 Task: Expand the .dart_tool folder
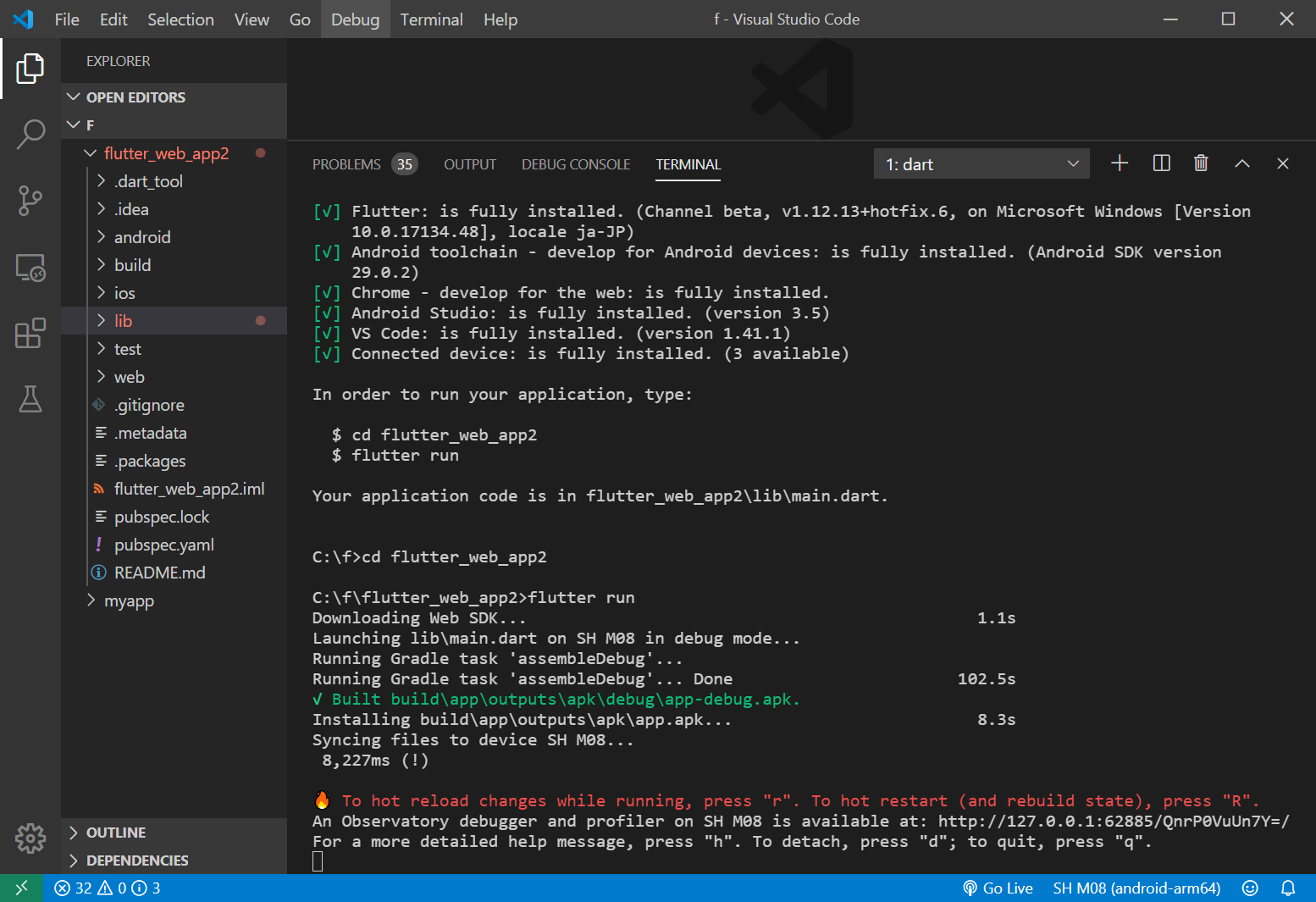click(174, 181)
